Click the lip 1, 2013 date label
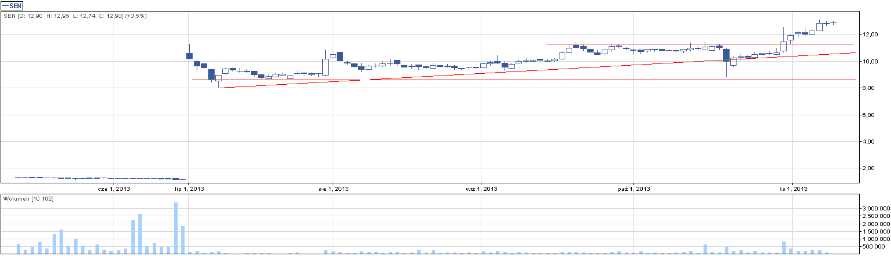This screenshot has height=256, width=891. 189,189
